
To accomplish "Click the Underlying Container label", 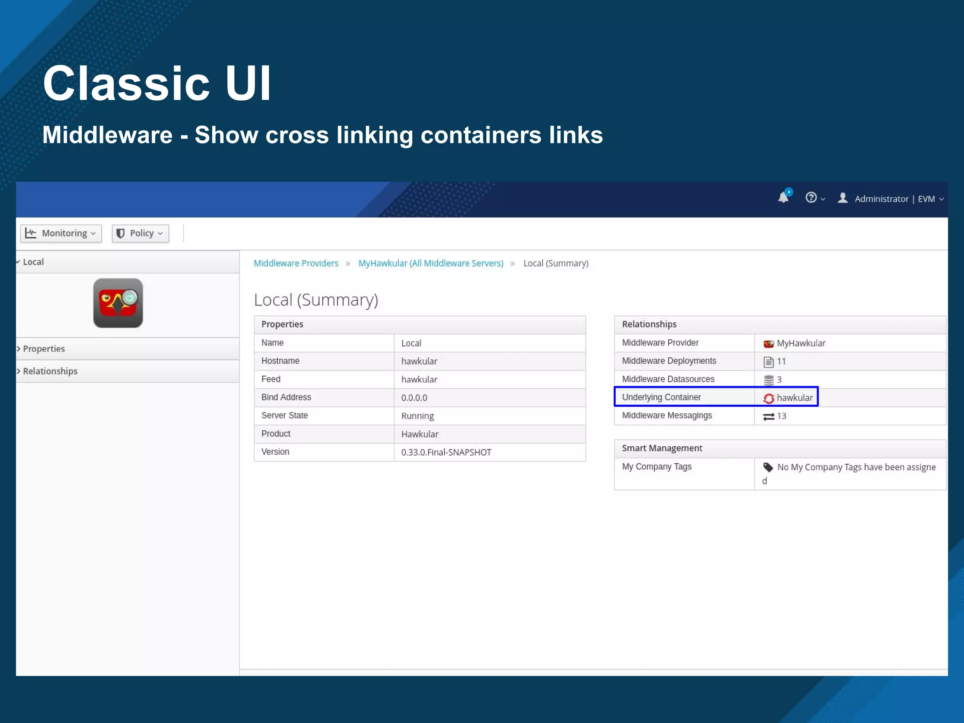I will pyautogui.click(x=661, y=397).
